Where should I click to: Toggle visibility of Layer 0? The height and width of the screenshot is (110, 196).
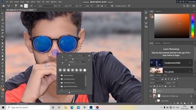[150, 91]
